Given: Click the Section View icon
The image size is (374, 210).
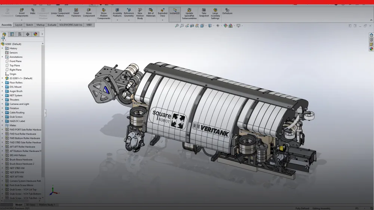Looking at the screenshot, I should [x=192, y=25].
